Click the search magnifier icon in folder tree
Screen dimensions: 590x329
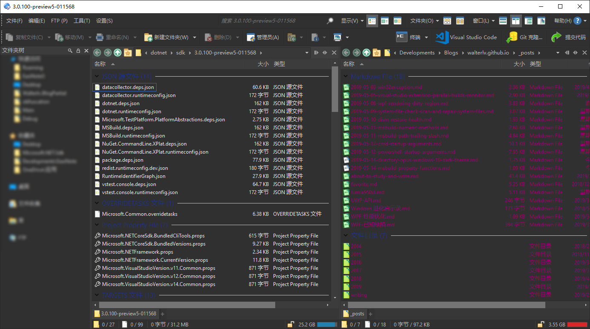pos(70,51)
